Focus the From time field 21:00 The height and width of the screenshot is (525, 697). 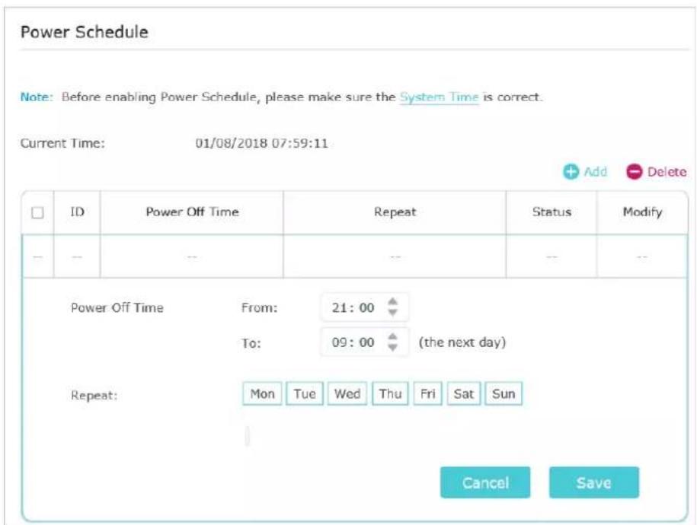364,307
